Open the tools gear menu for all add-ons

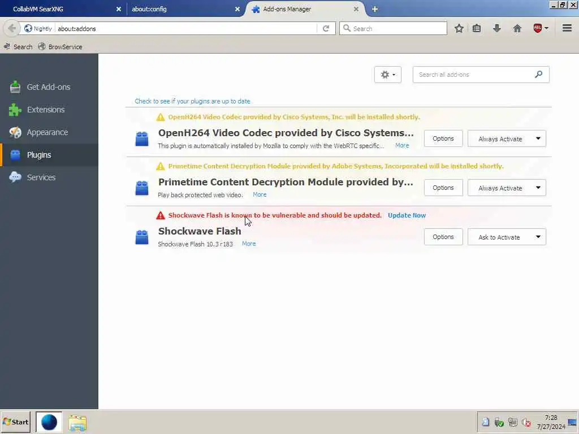[388, 75]
